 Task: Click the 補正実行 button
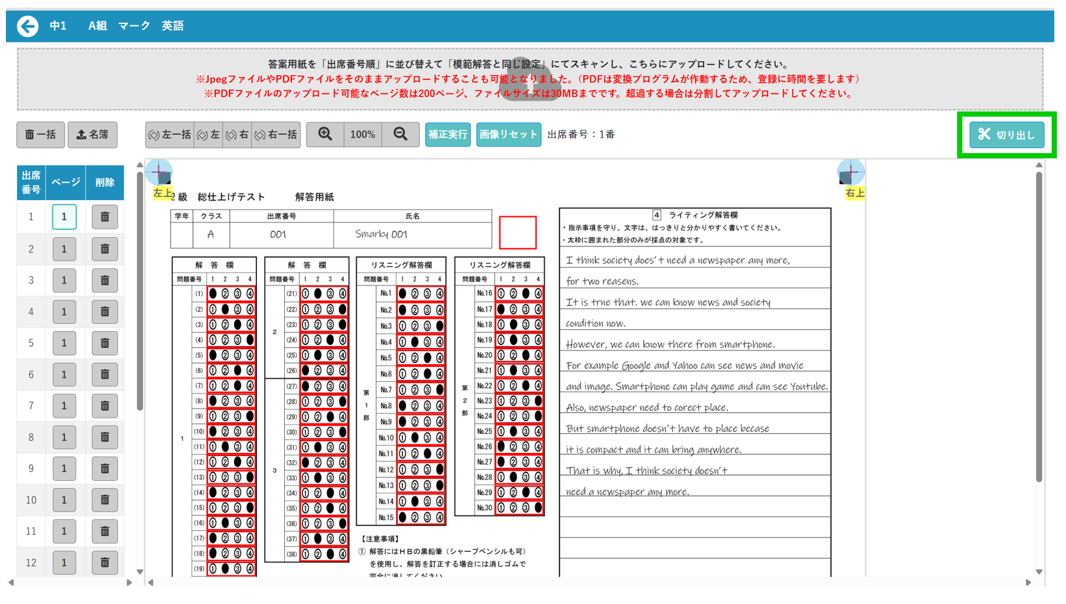pyautogui.click(x=448, y=135)
